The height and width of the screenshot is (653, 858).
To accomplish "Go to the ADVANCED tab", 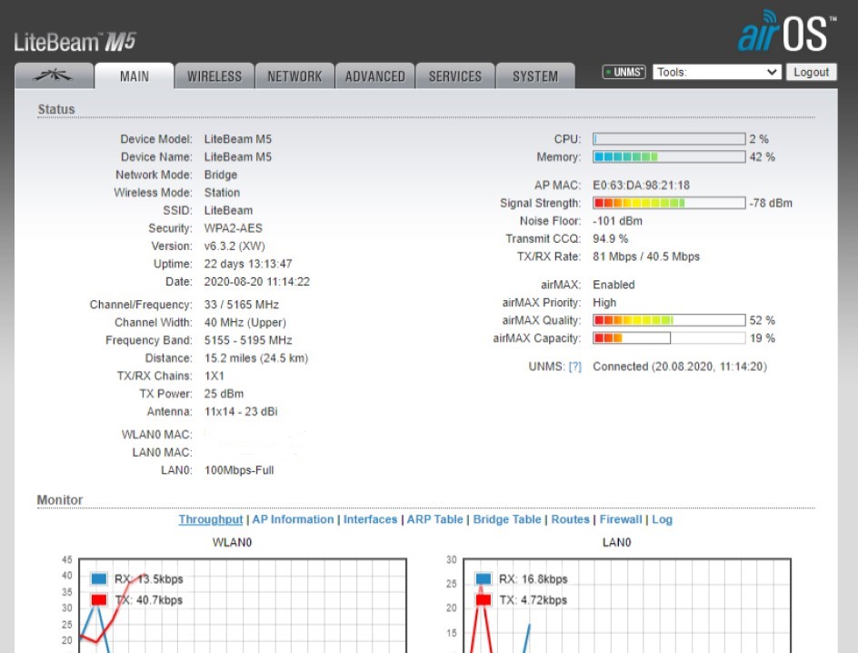I will pyautogui.click(x=374, y=75).
